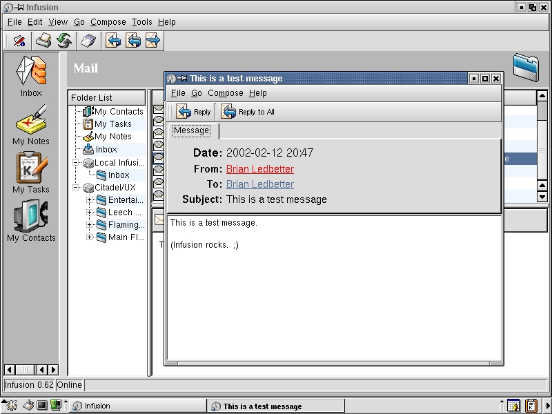The width and height of the screenshot is (552, 414).
Task: Click the reply-to-all icon in the Infusion main toolbar
Action: pos(133,41)
